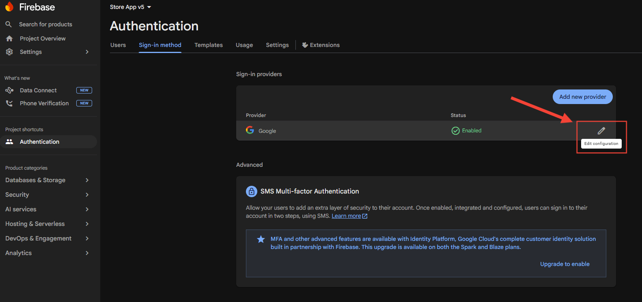Open the Learn more link

coord(346,216)
